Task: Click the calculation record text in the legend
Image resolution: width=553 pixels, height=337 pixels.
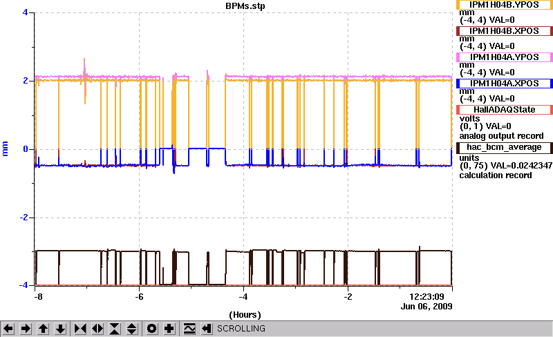Action: tap(496, 175)
